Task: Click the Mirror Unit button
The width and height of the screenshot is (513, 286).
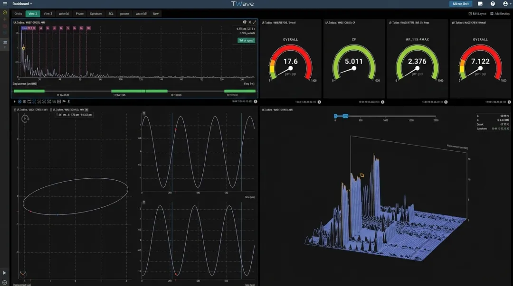Action: pyautogui.click(x=461, y=4)
